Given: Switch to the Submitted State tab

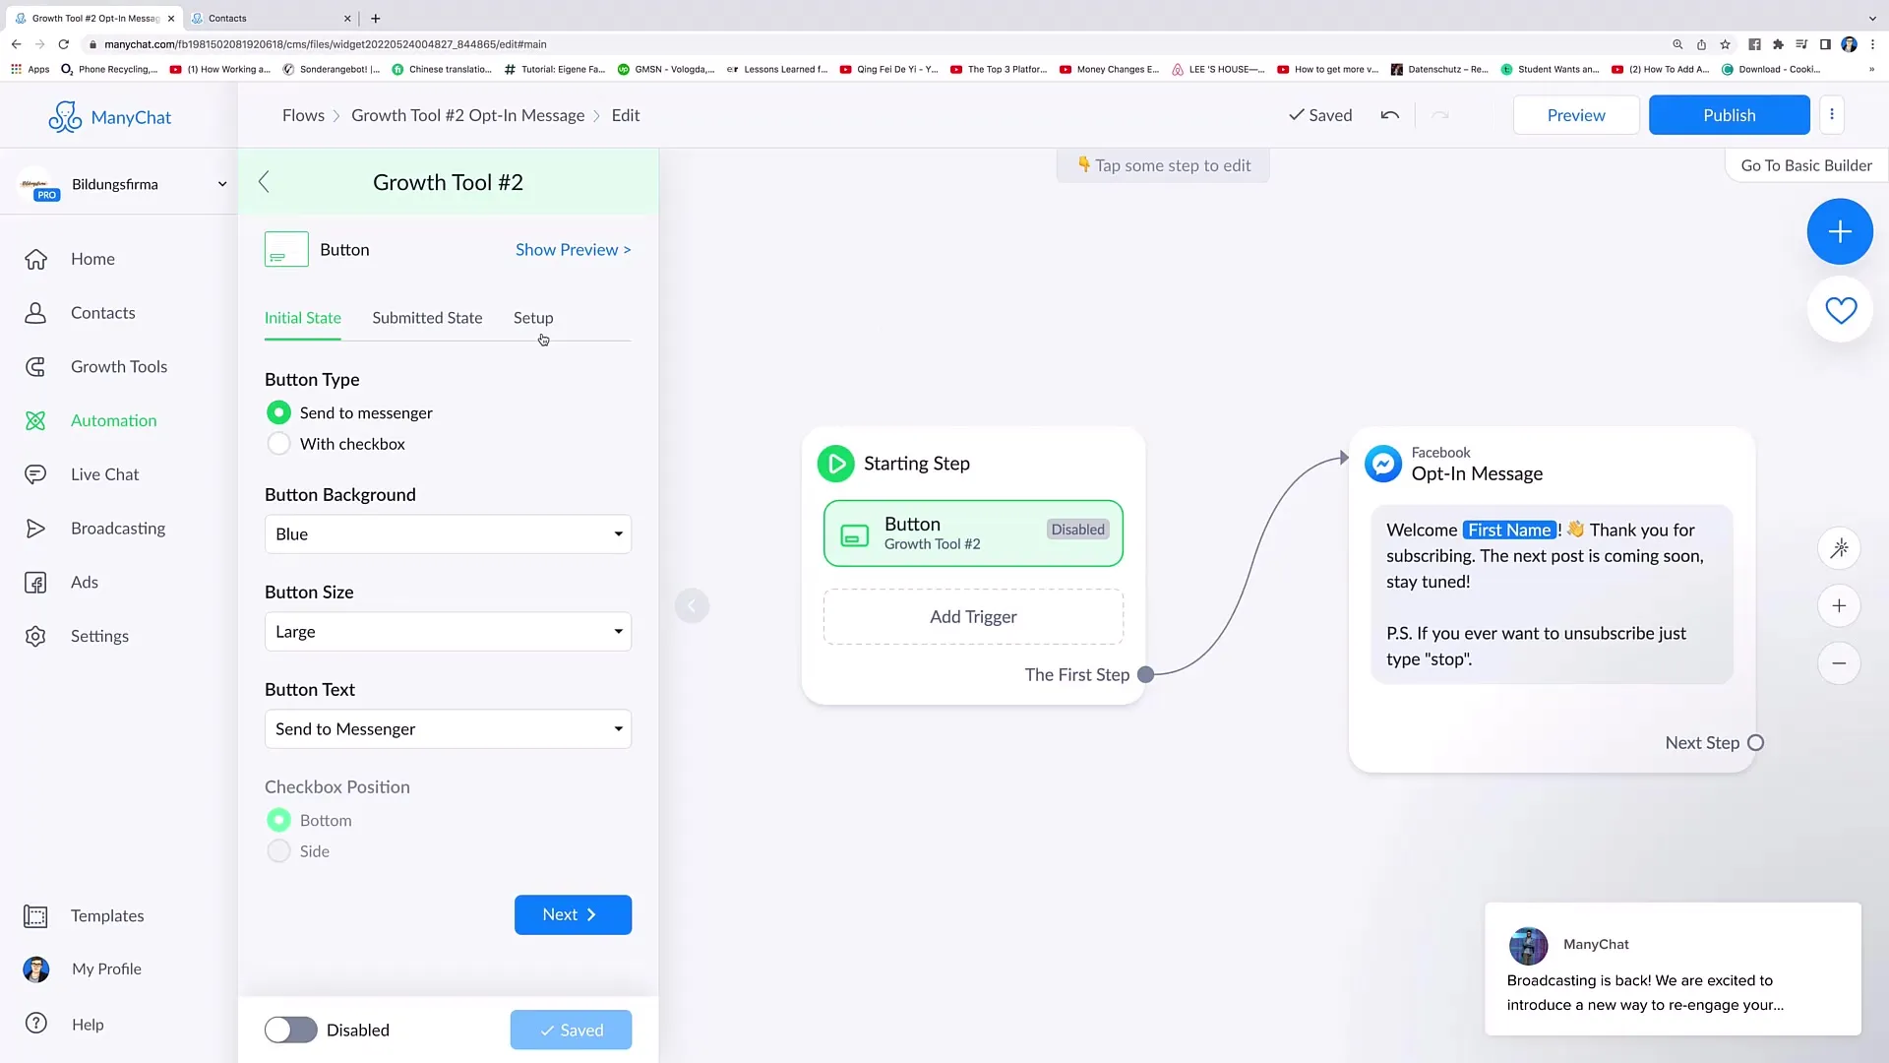Looking at the screenshot, I should point(427,317).
